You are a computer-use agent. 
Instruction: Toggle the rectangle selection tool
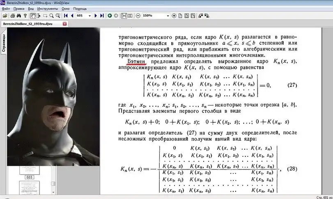tap(45, 16)
